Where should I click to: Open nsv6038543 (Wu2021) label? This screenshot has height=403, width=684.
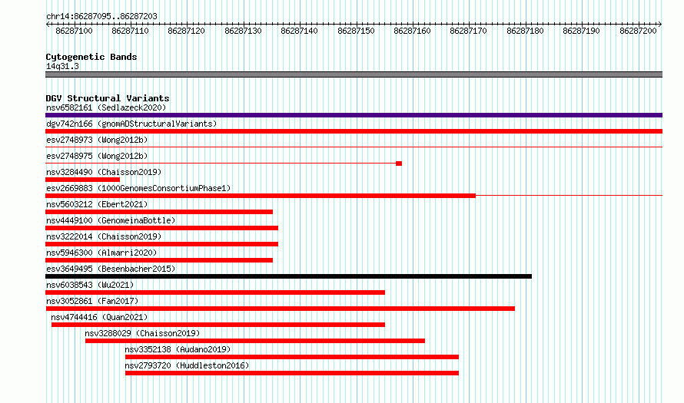90,285
